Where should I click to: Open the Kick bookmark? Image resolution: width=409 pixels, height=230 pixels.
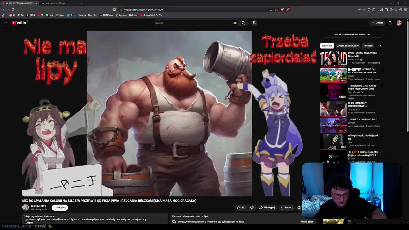[x=50, y=15]
